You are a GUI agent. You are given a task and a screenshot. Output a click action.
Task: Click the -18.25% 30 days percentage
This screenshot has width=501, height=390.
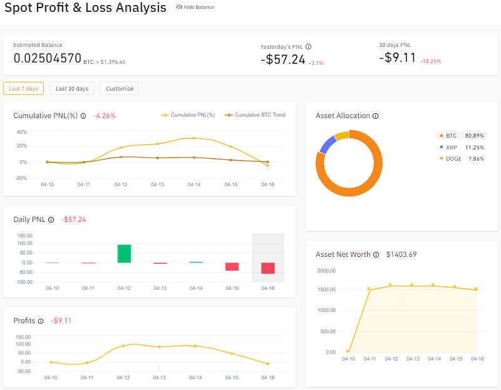431,61
